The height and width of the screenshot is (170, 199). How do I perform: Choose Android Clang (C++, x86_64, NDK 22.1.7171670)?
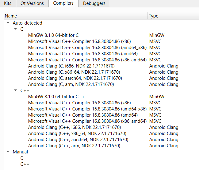[77, 133]
